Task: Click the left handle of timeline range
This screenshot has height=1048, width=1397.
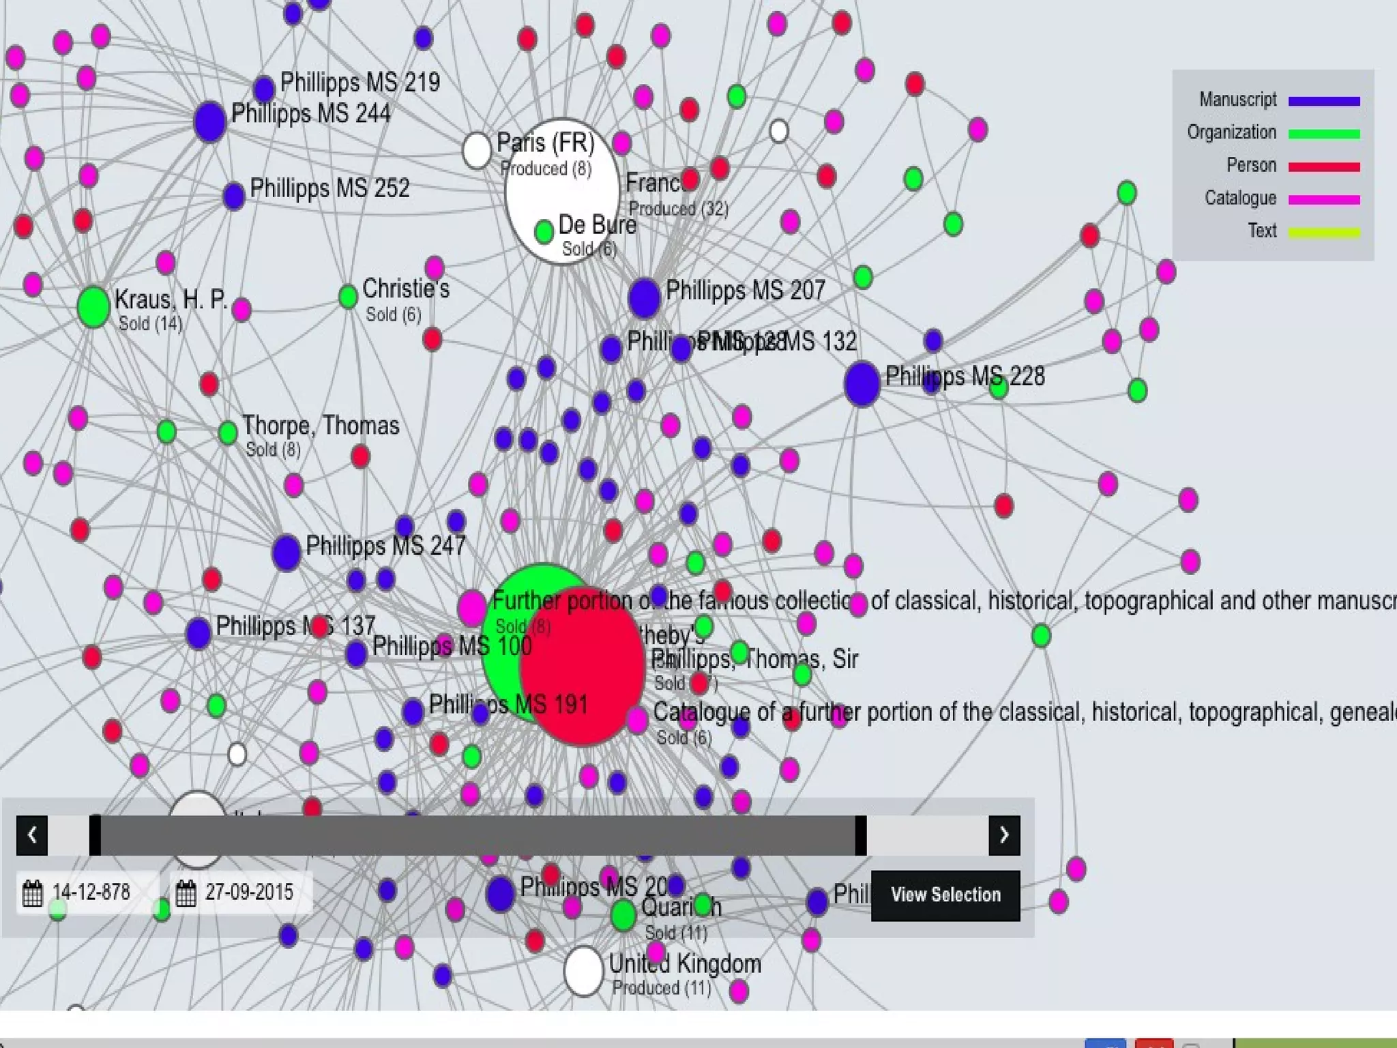Action: (x=95, y=835)
